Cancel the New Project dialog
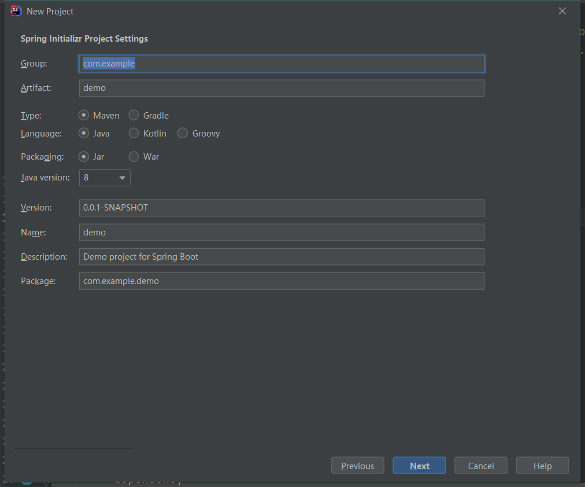The height and width of the screenshot is (487, 585). tap(480, 466)
